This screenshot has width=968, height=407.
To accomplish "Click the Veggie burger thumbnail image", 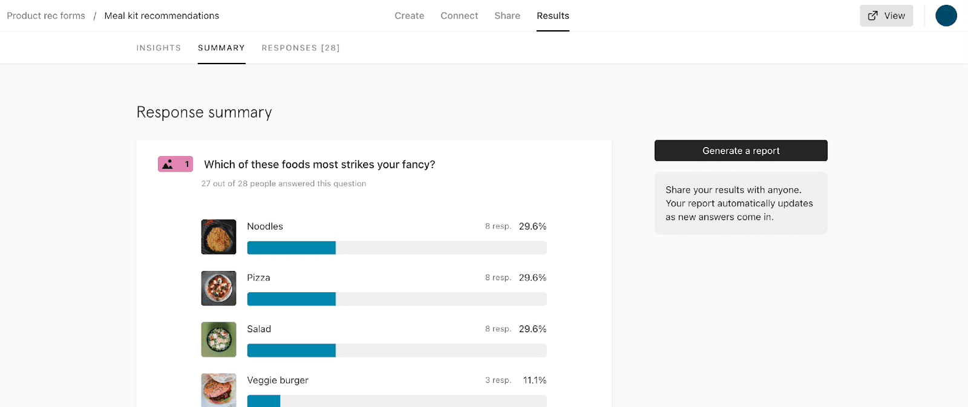I will click(218, 390).
